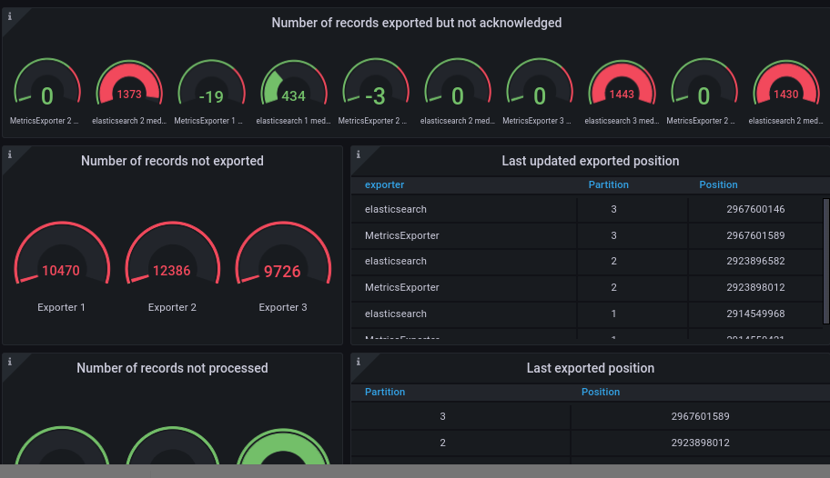Click 'MetricsExporter' cell in the partition 3 row

tap(464, 235)
